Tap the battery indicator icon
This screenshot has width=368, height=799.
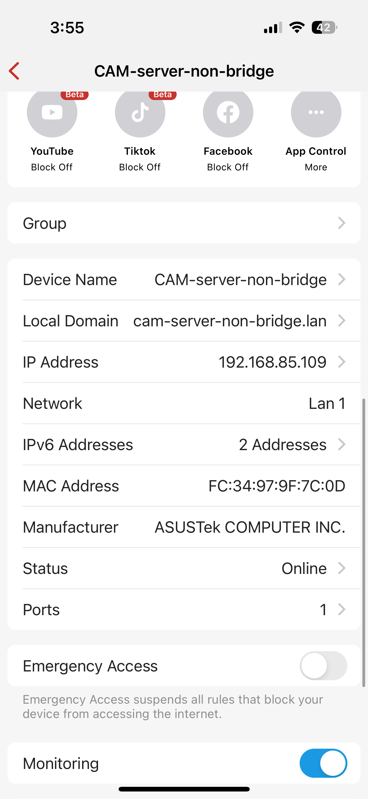point(324,28)
